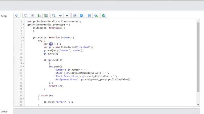Click the toolbar icon left of the bug icon
204x114 pixels.
click(x=96, y=16)
